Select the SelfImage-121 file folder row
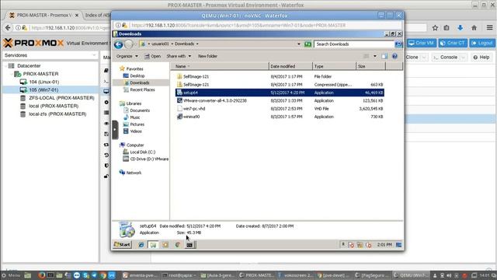 point(280,76)
